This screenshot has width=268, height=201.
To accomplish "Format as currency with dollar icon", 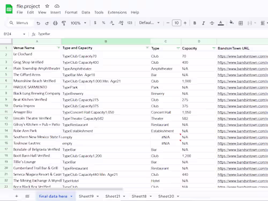I will pyautogui.click(x=95, y=23).
